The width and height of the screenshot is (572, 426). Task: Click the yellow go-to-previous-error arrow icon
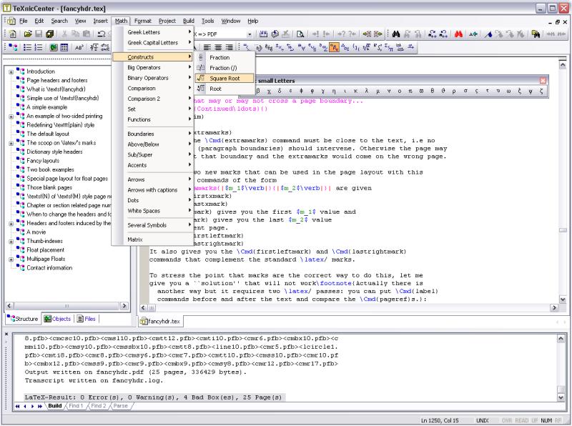[367, 34]
